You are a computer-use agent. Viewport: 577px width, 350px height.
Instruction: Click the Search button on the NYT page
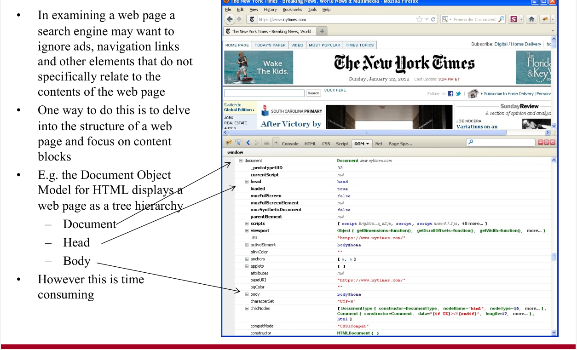tap(313, 93)
